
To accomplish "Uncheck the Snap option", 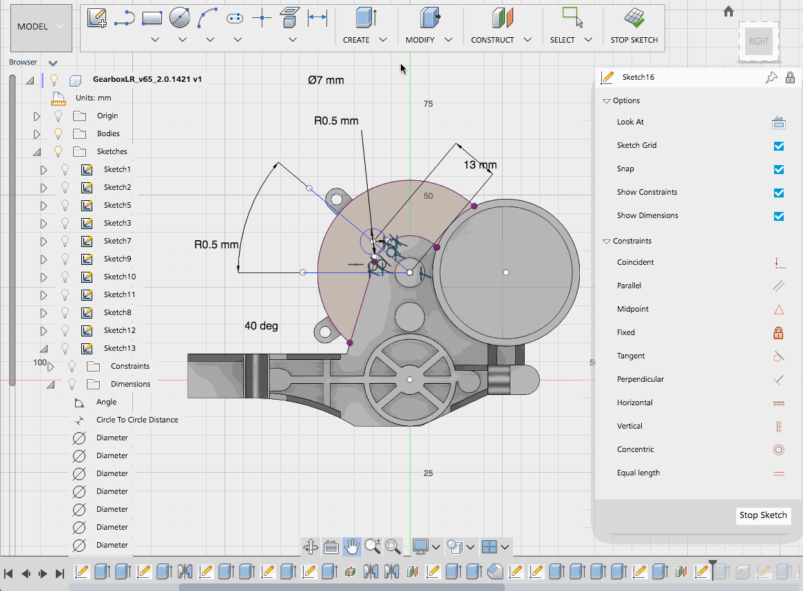I will (x=778, y=169).
